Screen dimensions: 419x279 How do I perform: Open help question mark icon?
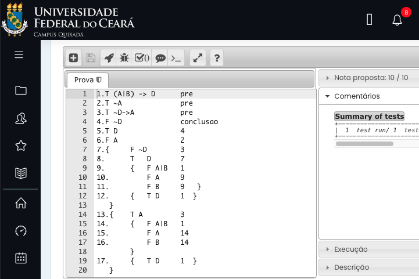click(x=217, y=57)
